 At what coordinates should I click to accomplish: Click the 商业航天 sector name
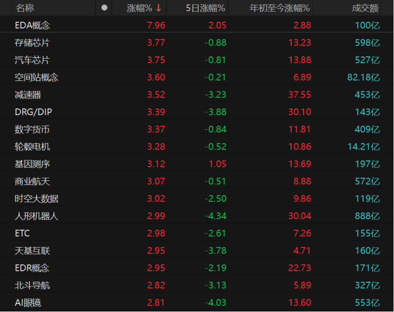click(32, 181)
